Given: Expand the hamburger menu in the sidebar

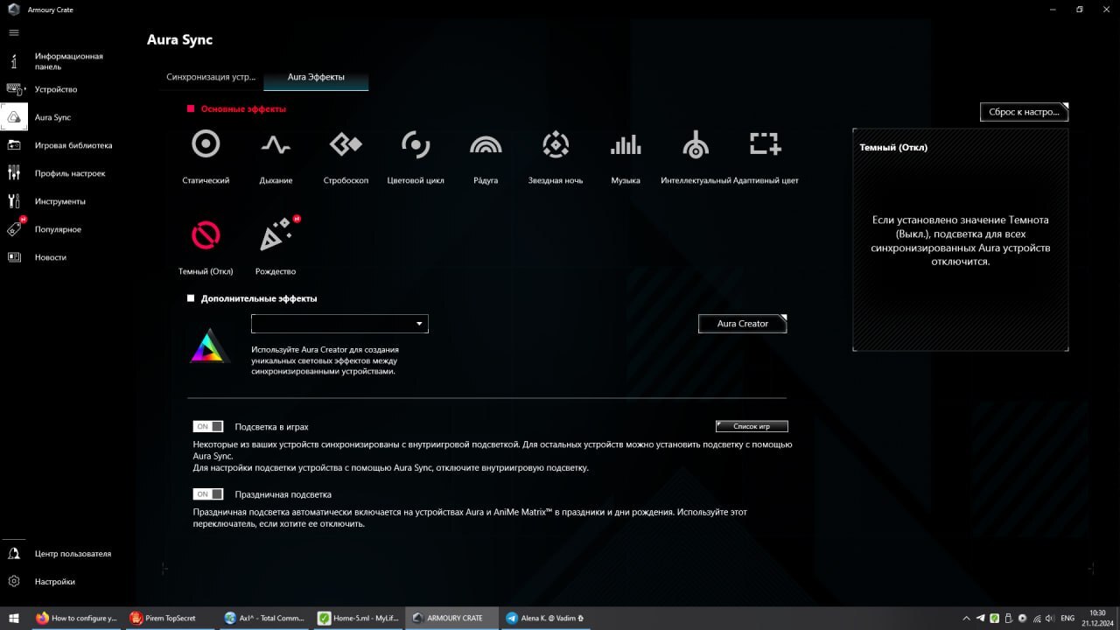Looking at the screenshot, I should (x=13, y=32).
